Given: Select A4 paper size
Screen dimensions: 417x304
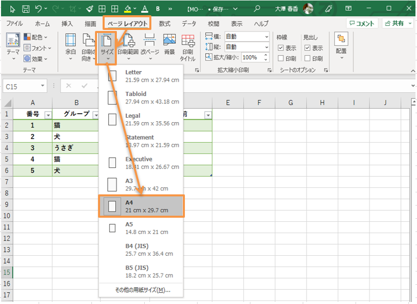Looking at the screenshot, I should coord(141,206).
